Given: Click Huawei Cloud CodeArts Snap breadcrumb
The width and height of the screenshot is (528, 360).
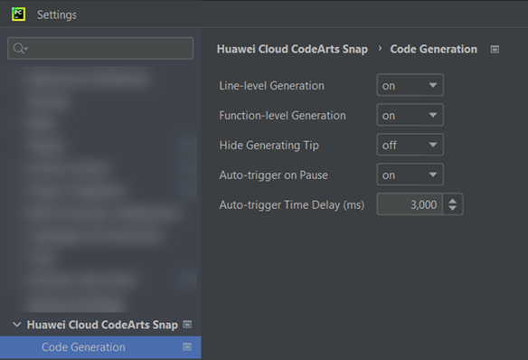Looking at the screenshot, I should pyautogui.click(x=292, y=49).
